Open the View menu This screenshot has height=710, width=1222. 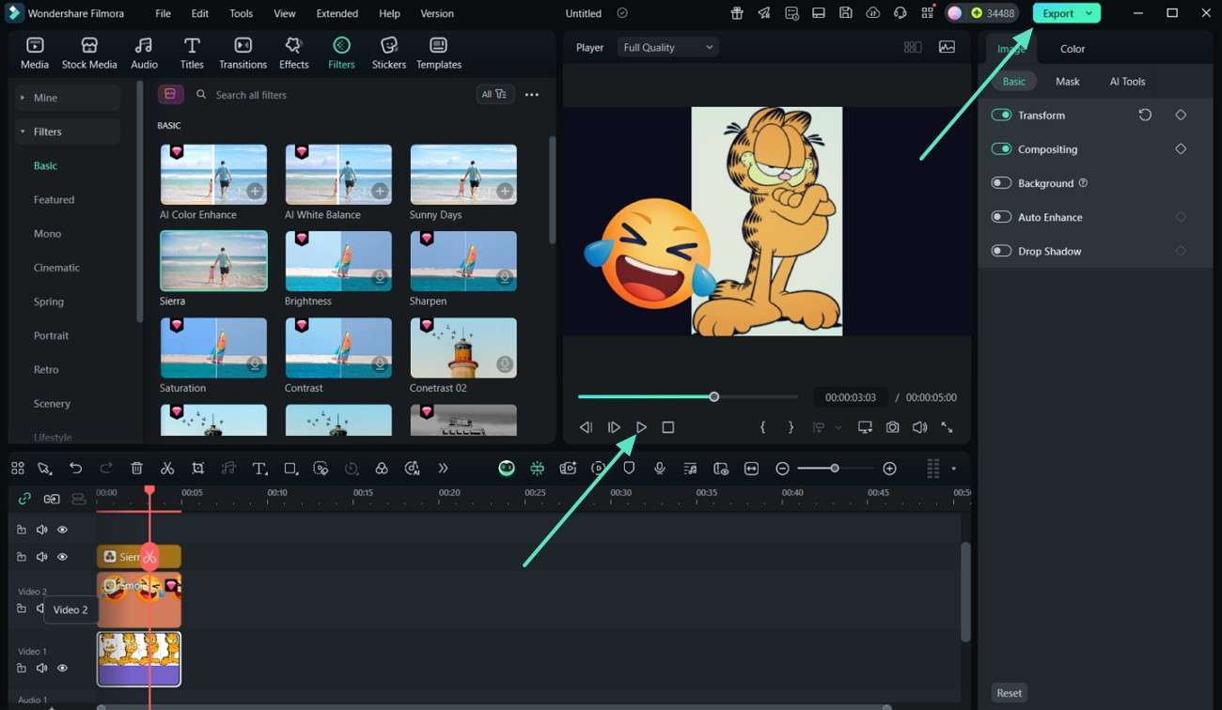point(285,13)
